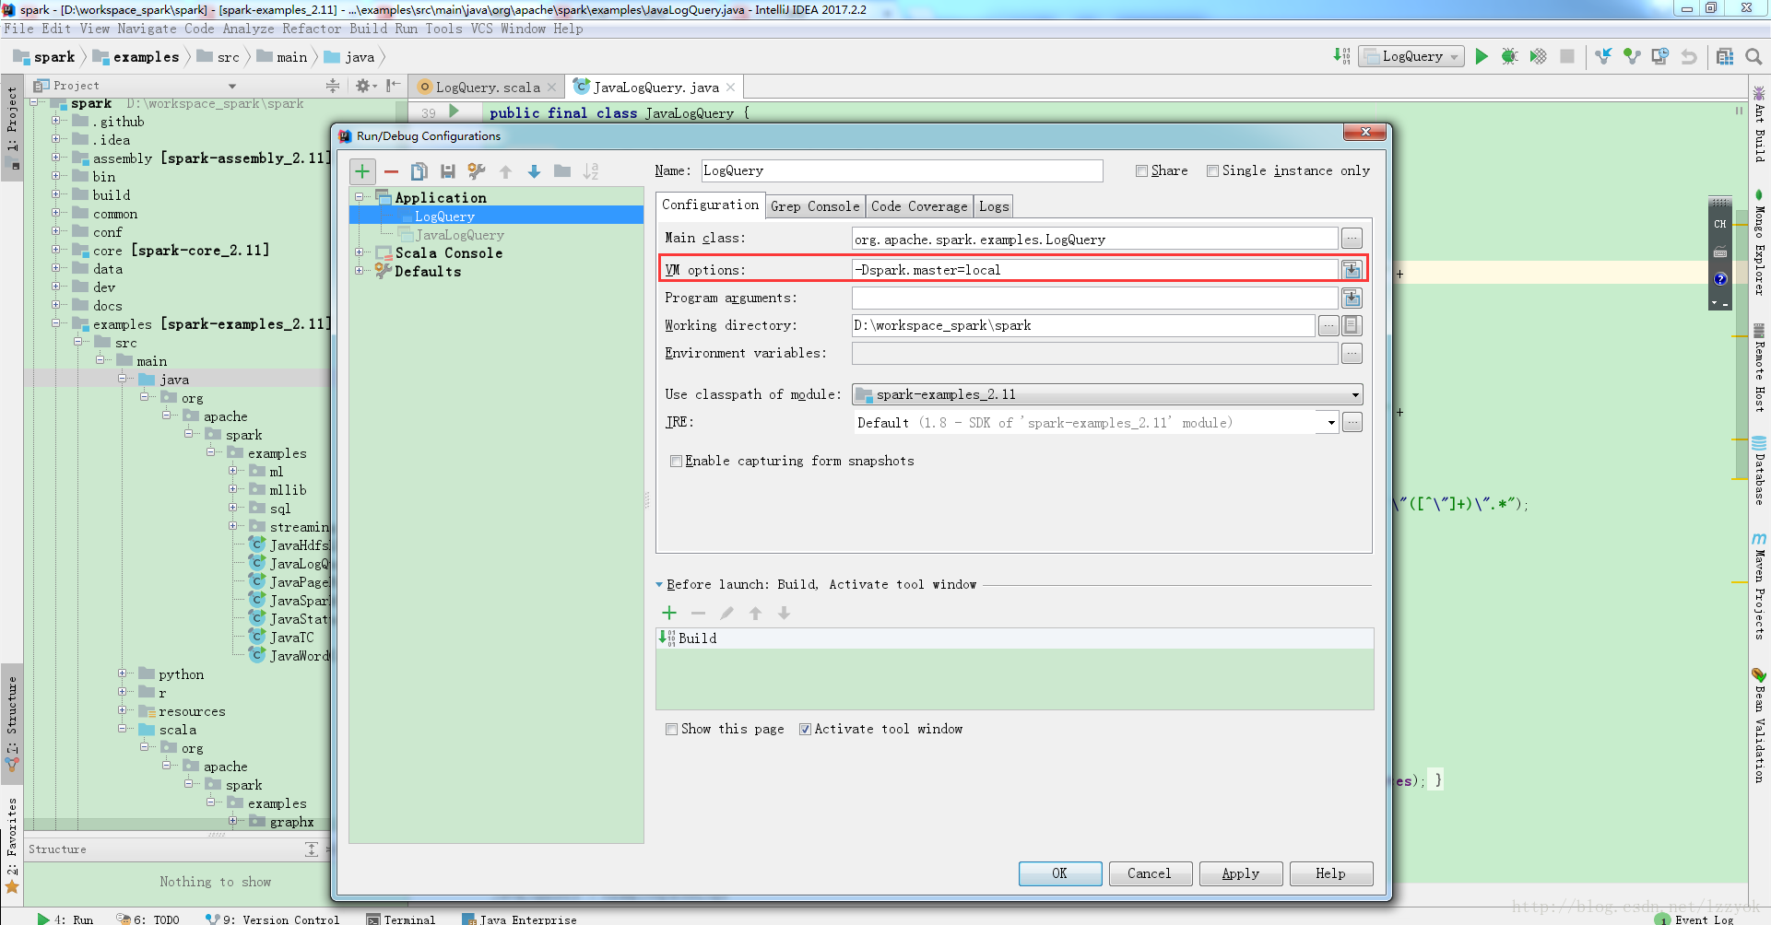Make project build icon in main toolbar

(1341, 56)
